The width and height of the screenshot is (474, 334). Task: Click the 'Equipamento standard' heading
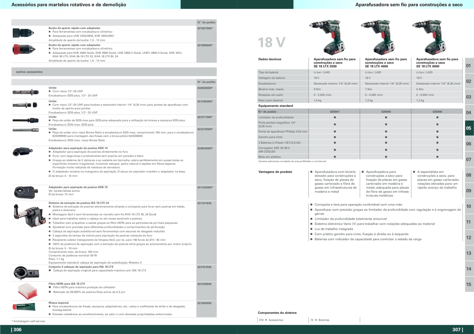point(276,106)
